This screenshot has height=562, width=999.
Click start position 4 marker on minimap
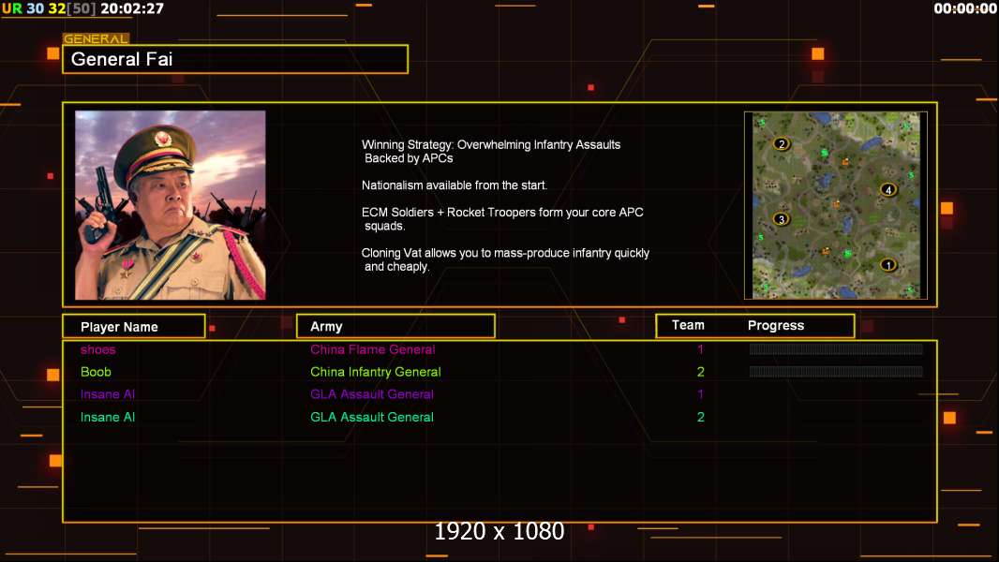coord(888,189)
